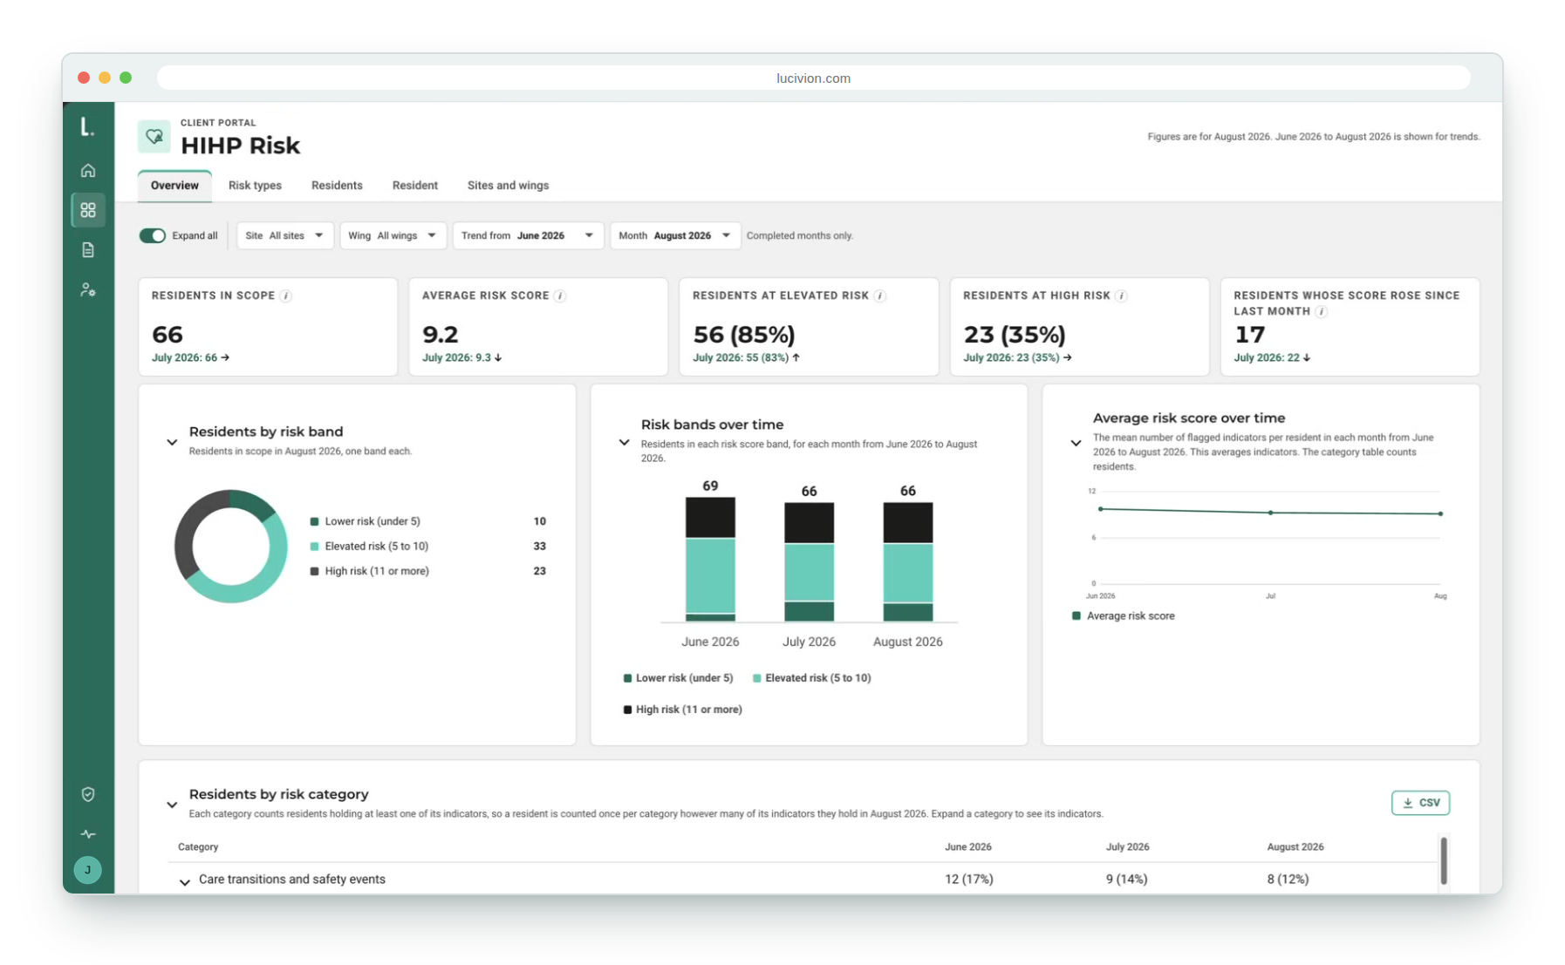The width and height of the screenshot is (1565, 965).
Task: Open the Residents tab
Action: click(337, 186)
